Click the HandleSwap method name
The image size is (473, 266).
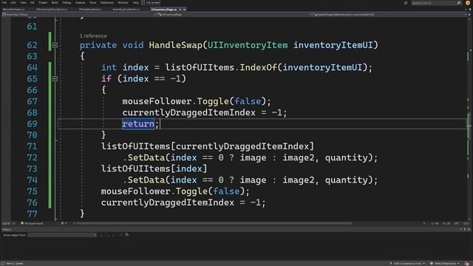pos(175,45)
